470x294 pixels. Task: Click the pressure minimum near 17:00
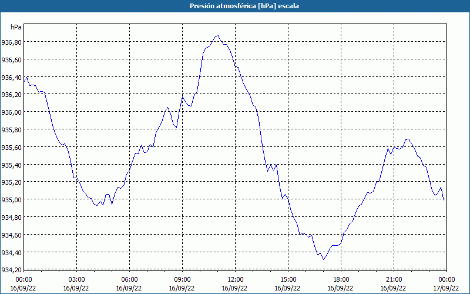pyautogui.click(x=324, y=259)
